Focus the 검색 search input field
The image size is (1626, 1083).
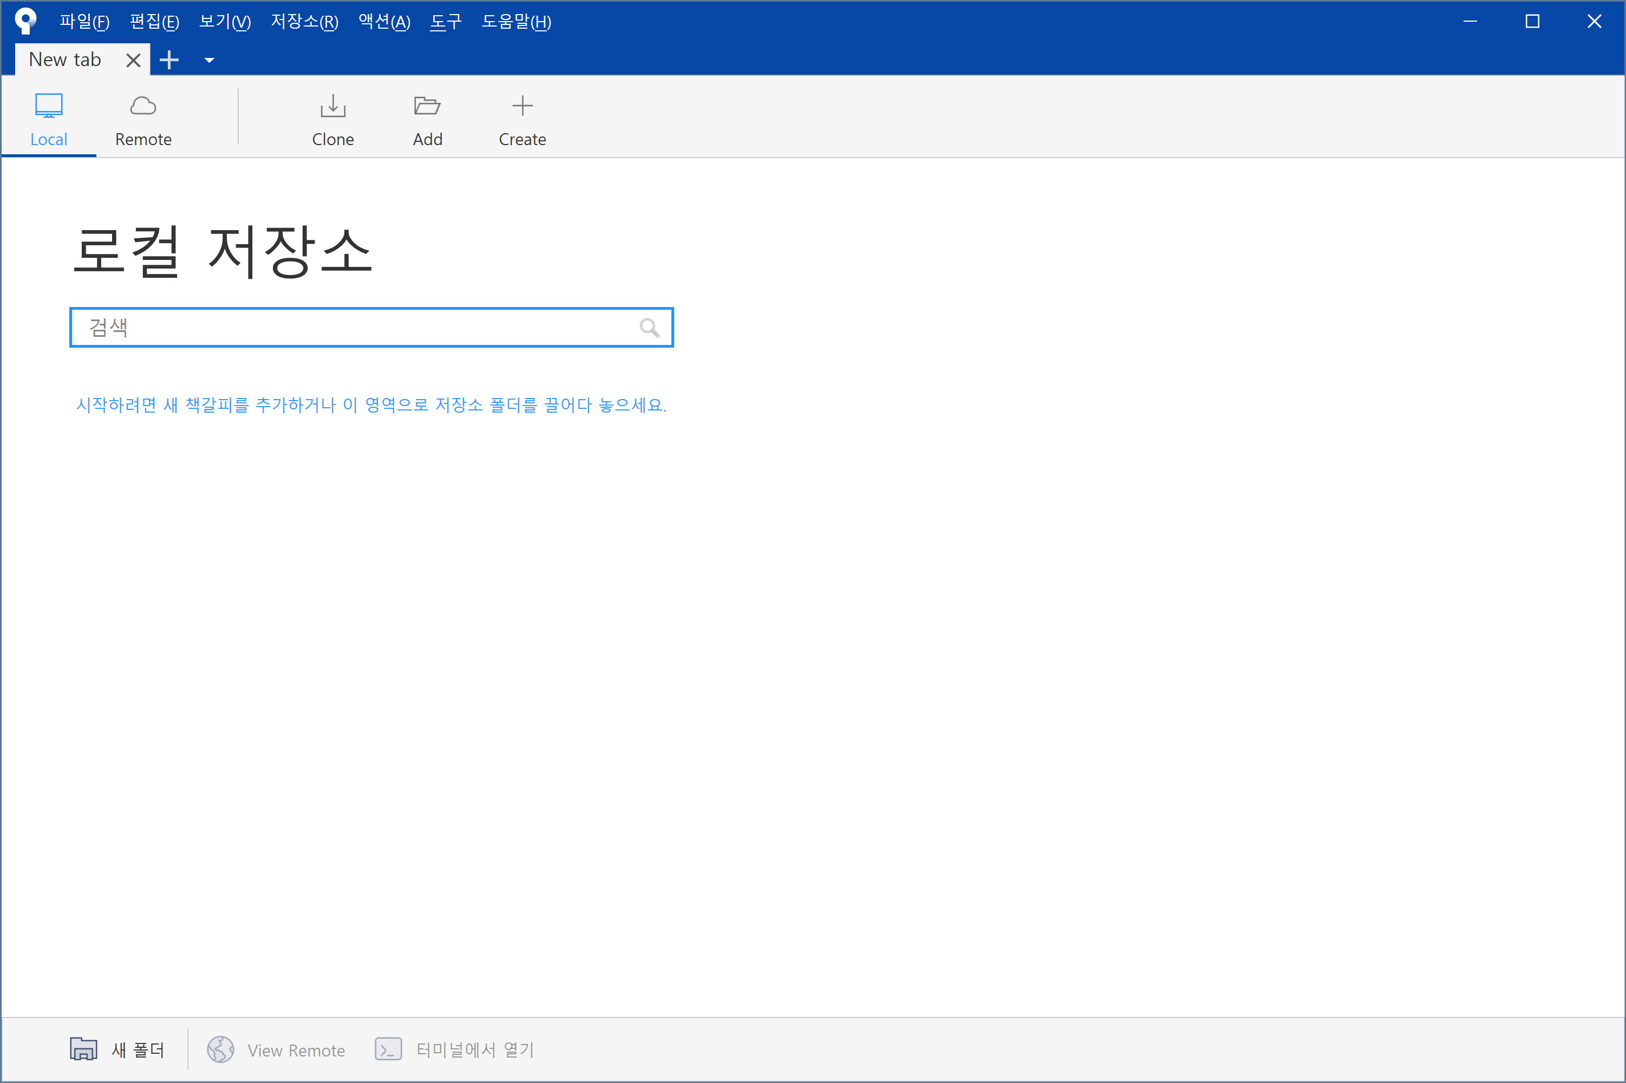[359, 328]
